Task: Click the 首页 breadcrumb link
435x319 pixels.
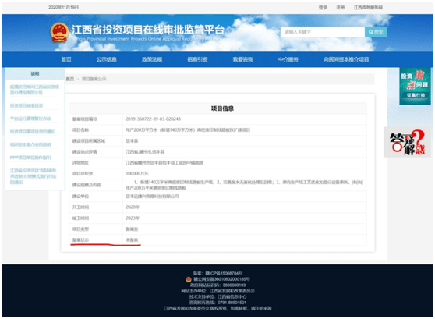Action: (70, 79)
